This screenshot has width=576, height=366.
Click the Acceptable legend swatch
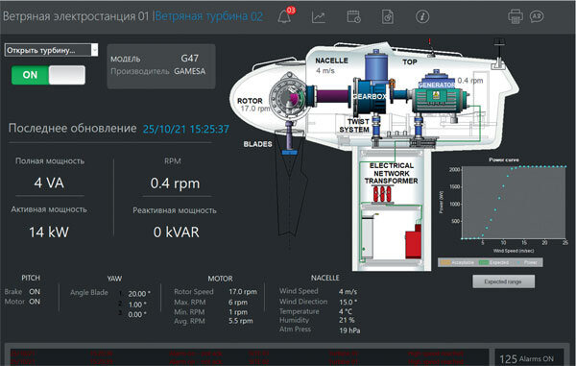coord(445,262)
